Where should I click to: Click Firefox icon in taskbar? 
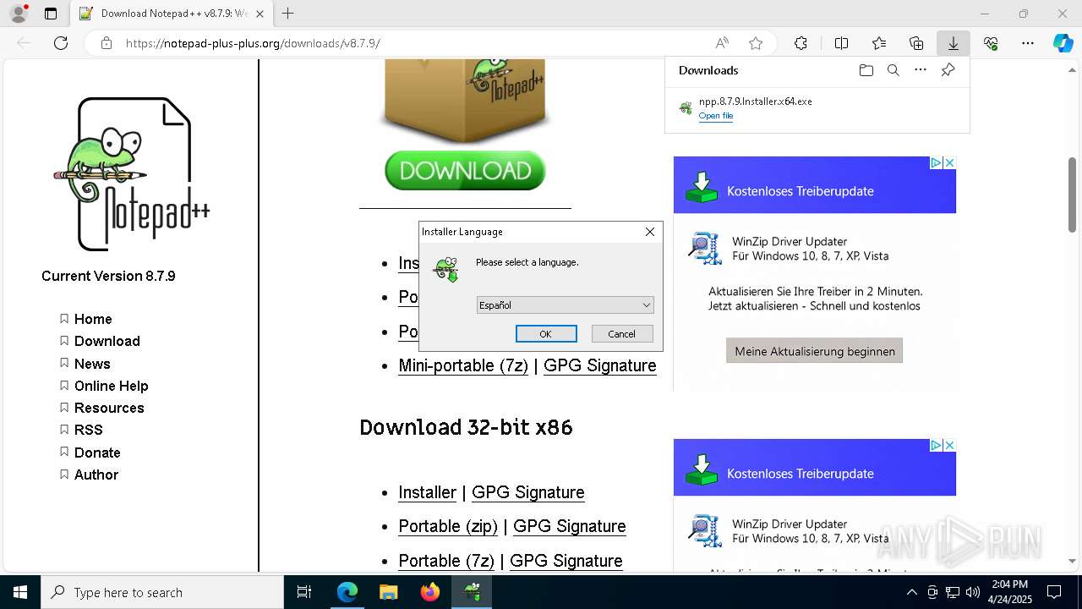[x=430, y=592]
